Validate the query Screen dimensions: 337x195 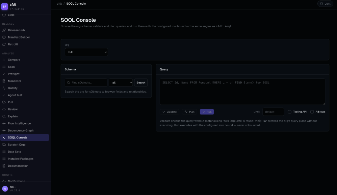pyautogui.click(x=169, y=112)
